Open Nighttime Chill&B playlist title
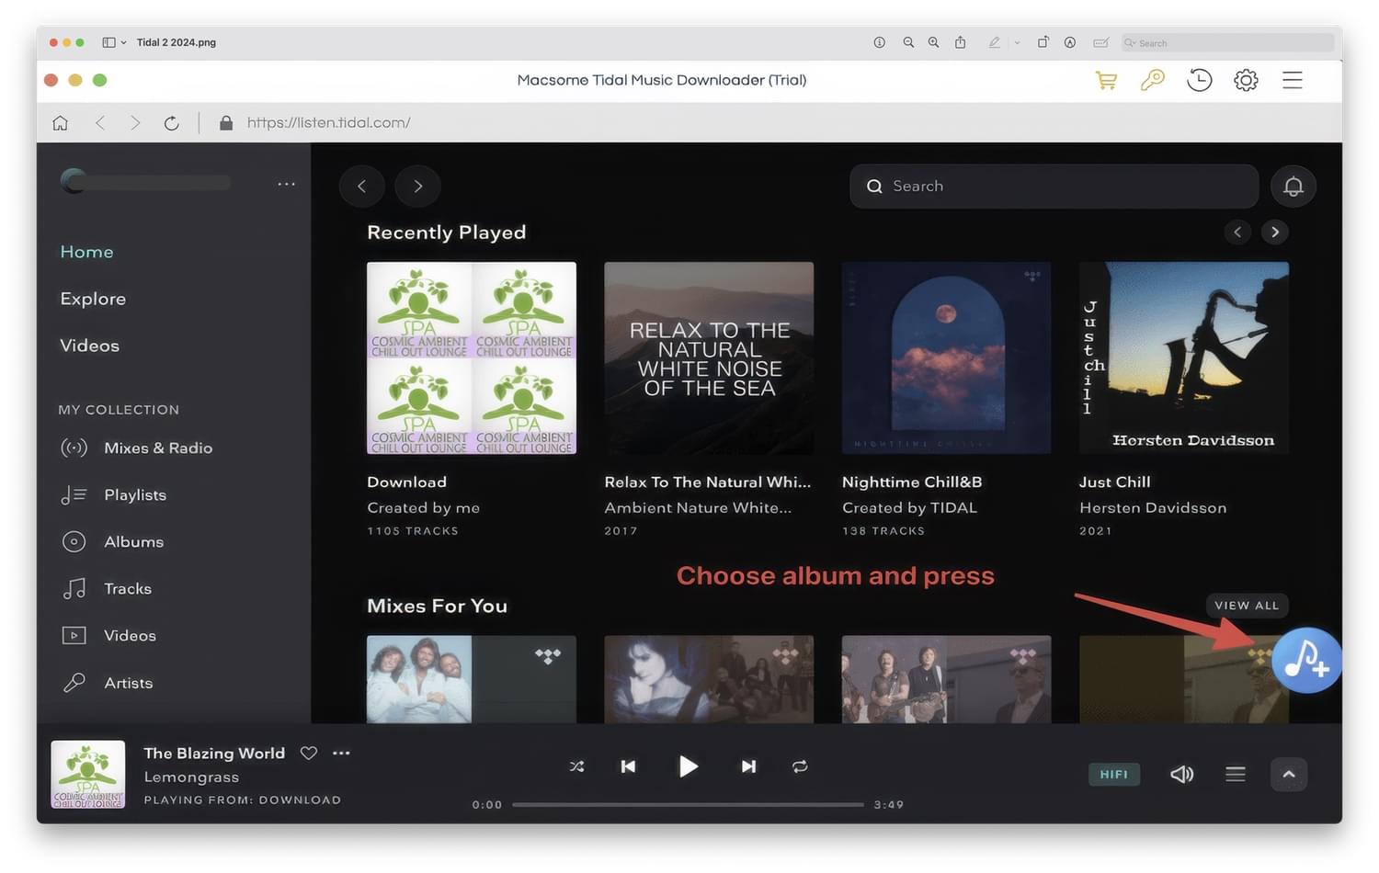 click(912, 482)
